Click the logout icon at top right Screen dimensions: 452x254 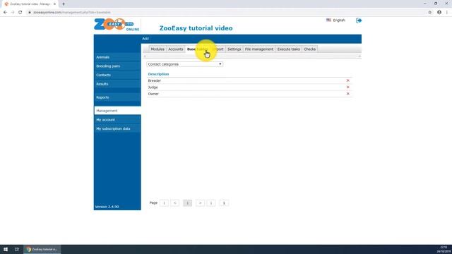click(359, 20)
